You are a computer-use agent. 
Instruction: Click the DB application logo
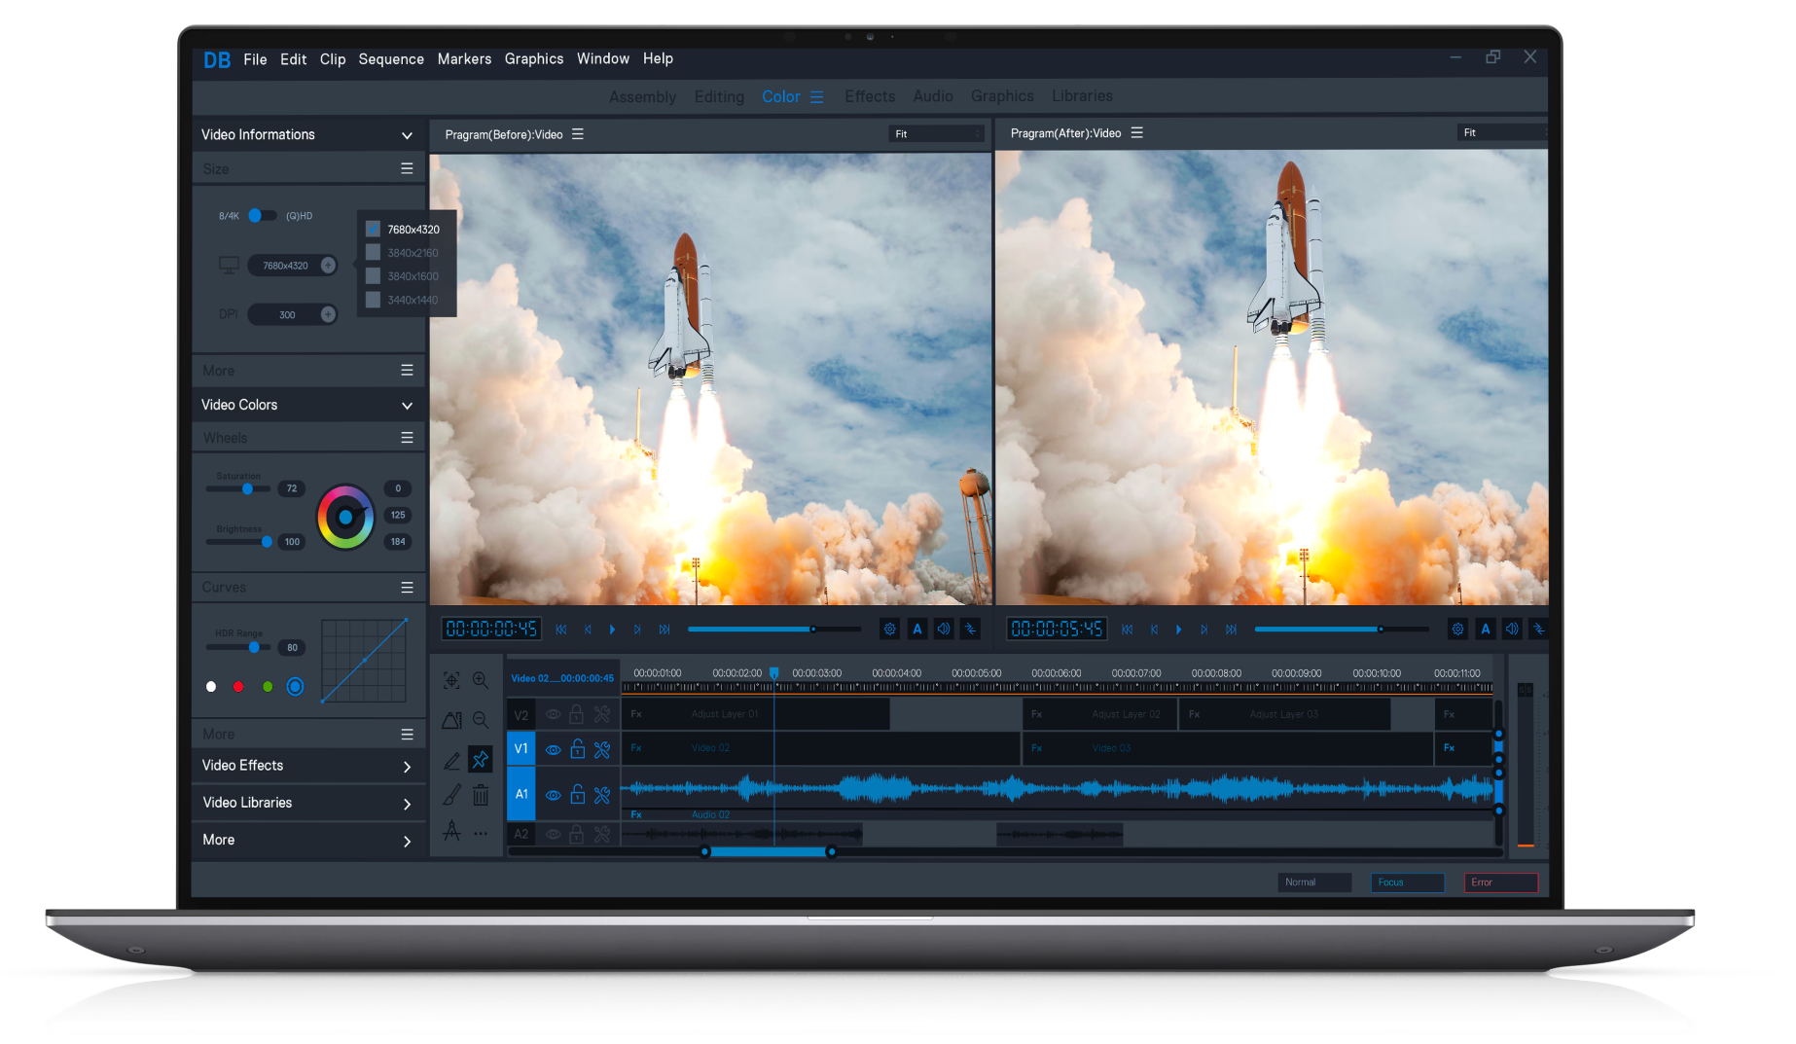point(217,60)
